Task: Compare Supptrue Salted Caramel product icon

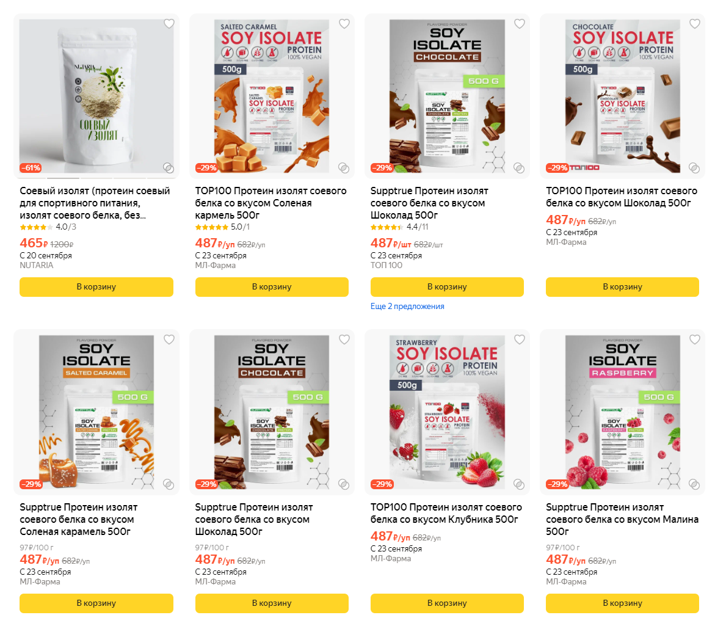Action: (169, 484)
